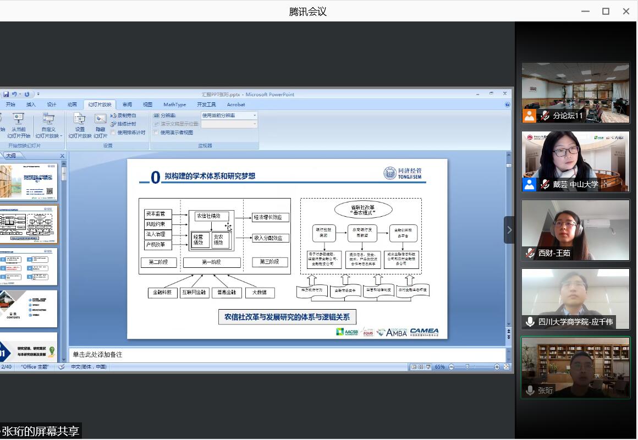This screenshot has height=440, width=638.
Task: Open the 审阅 ribbon tab
Action: pos(127,105)
